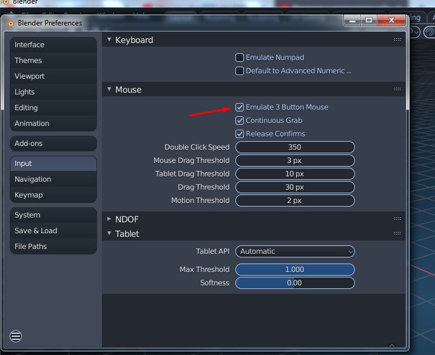
Task: Enable Emulate Numpad checkbox
Action: click(x=240, y=58)
